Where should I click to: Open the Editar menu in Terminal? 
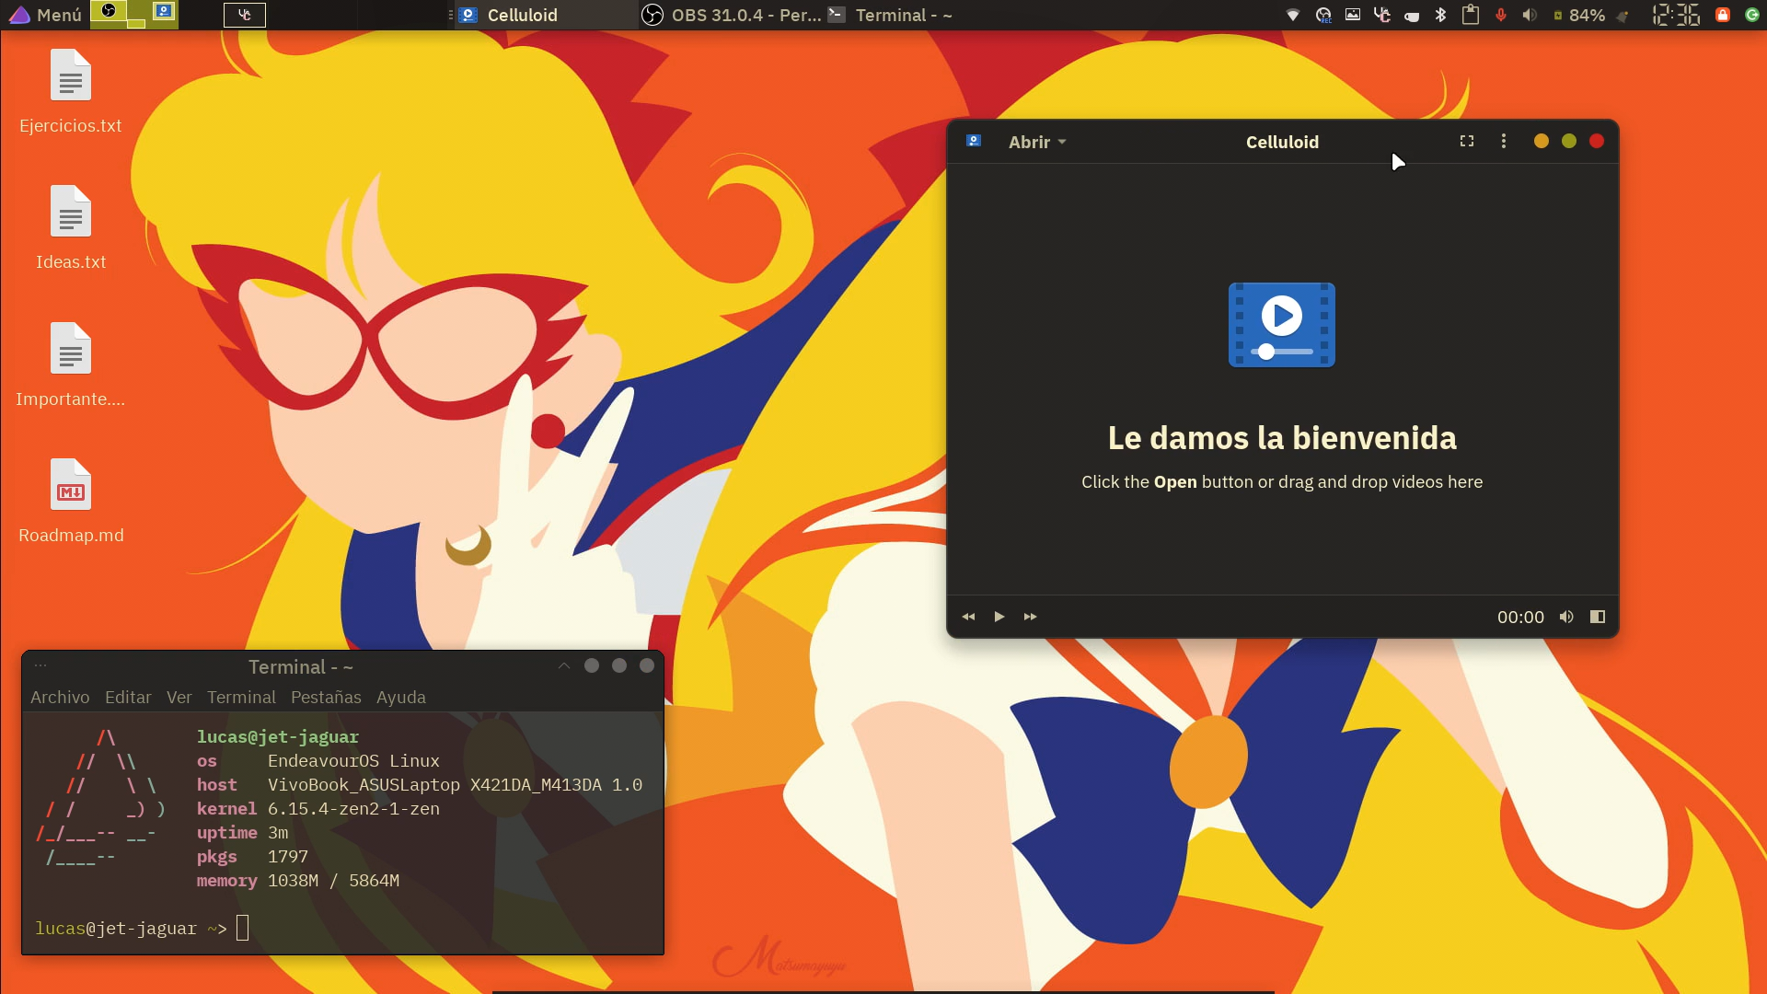tap(128, 697)
